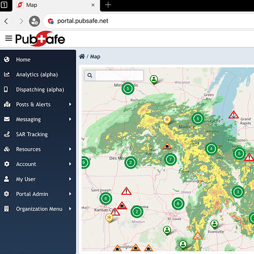Click the yellow asterisk marker near Madison
Viewport: 254px width, 254px height.
click(x=168, y=120)
